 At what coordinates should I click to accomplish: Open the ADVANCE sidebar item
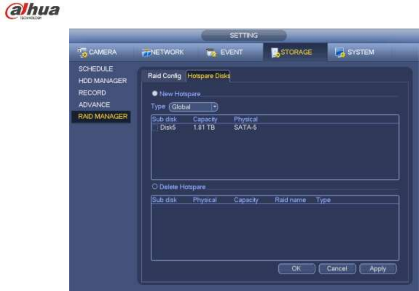pyautogui.click(x=94, y=105)
